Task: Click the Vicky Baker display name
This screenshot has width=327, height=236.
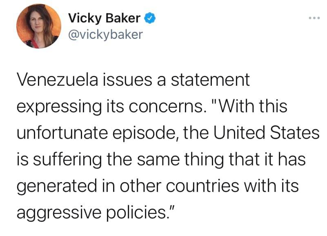Action: (104, 18)
